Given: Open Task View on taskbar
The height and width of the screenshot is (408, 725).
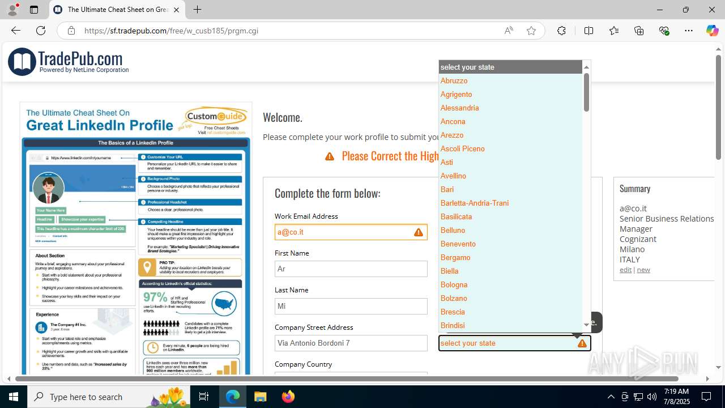Looking at the screenshot, I should [204, 397].
